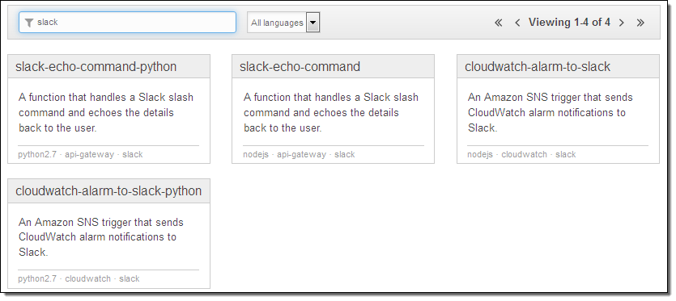Jump to the last page of results
The width and height of the screenshot is (676, 301).
coord(640,23)
